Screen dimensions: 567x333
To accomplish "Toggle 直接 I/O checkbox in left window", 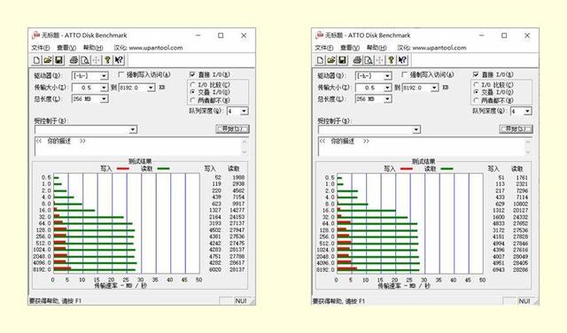I will coord(192,74).
